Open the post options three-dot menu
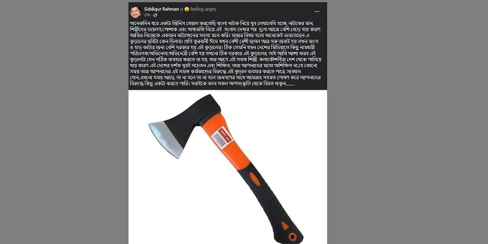488x244 pixels. pos(317,12)
